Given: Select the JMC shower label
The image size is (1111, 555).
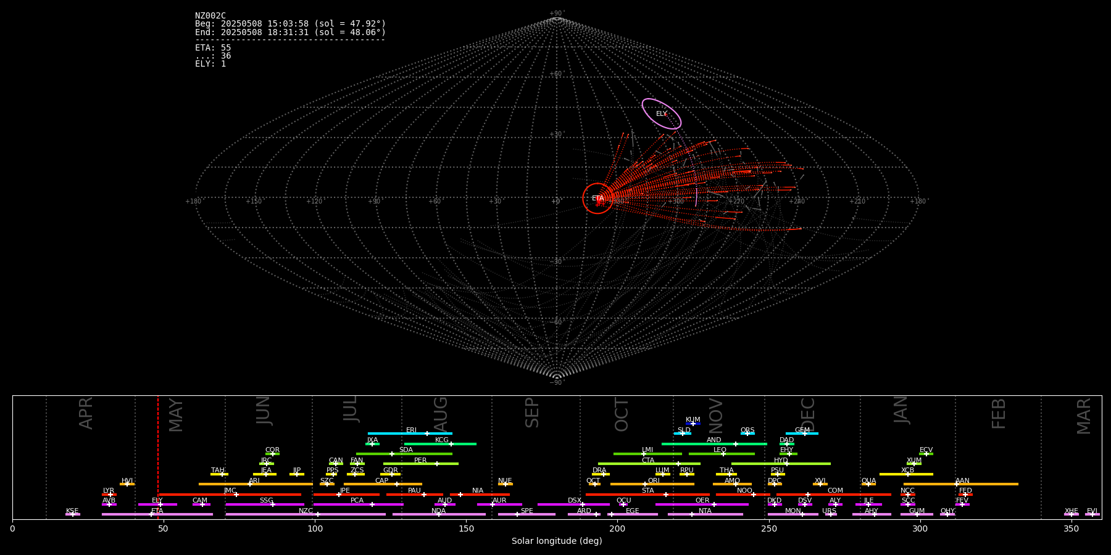Looking at the screenshot, I should click(x=230, y=491).
